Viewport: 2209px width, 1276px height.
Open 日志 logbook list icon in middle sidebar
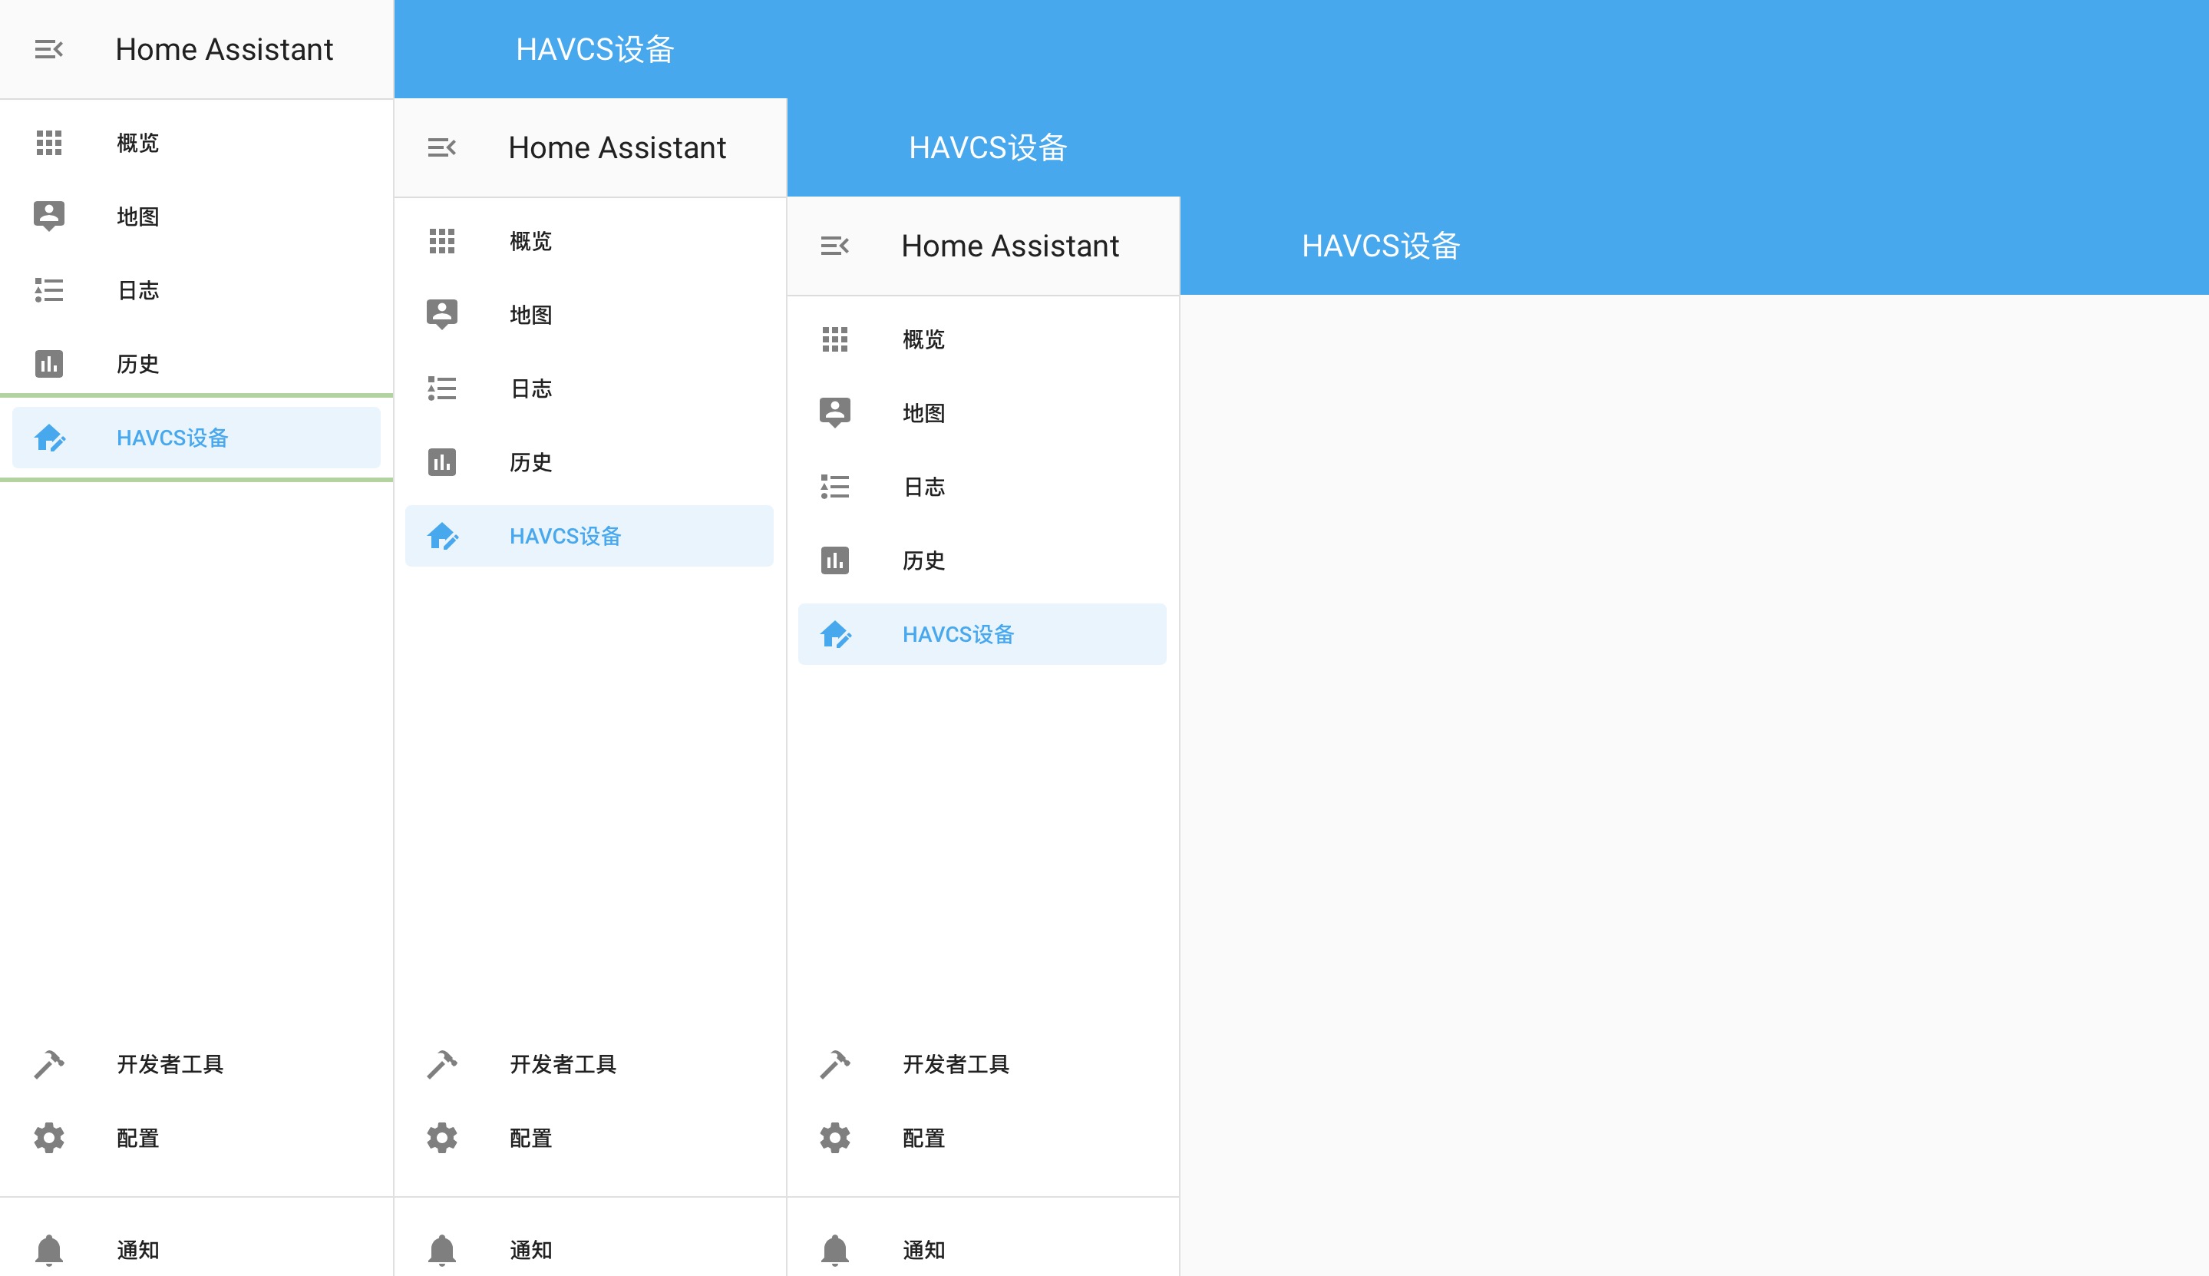[x=441, y=388]
